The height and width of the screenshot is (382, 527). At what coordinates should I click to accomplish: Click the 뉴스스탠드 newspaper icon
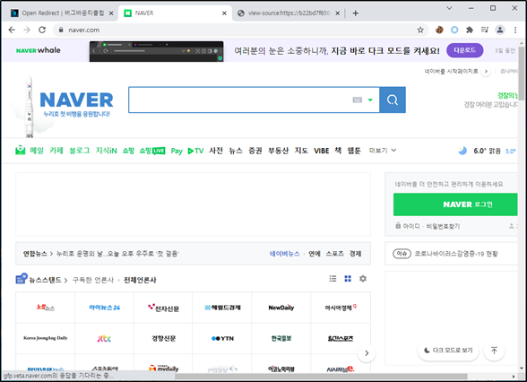[22, 278]
